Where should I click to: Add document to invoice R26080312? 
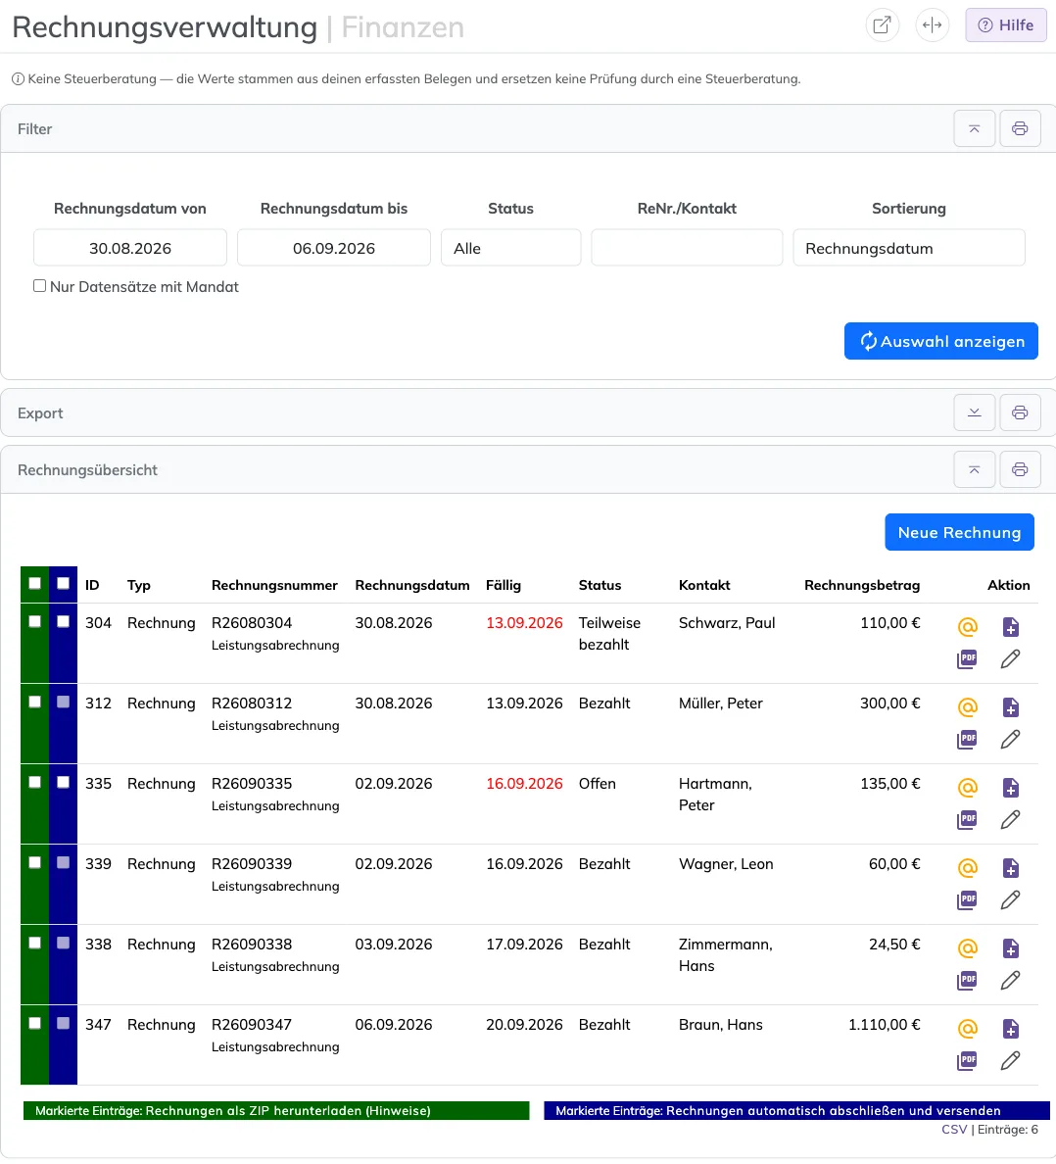tap(1011, 707)
